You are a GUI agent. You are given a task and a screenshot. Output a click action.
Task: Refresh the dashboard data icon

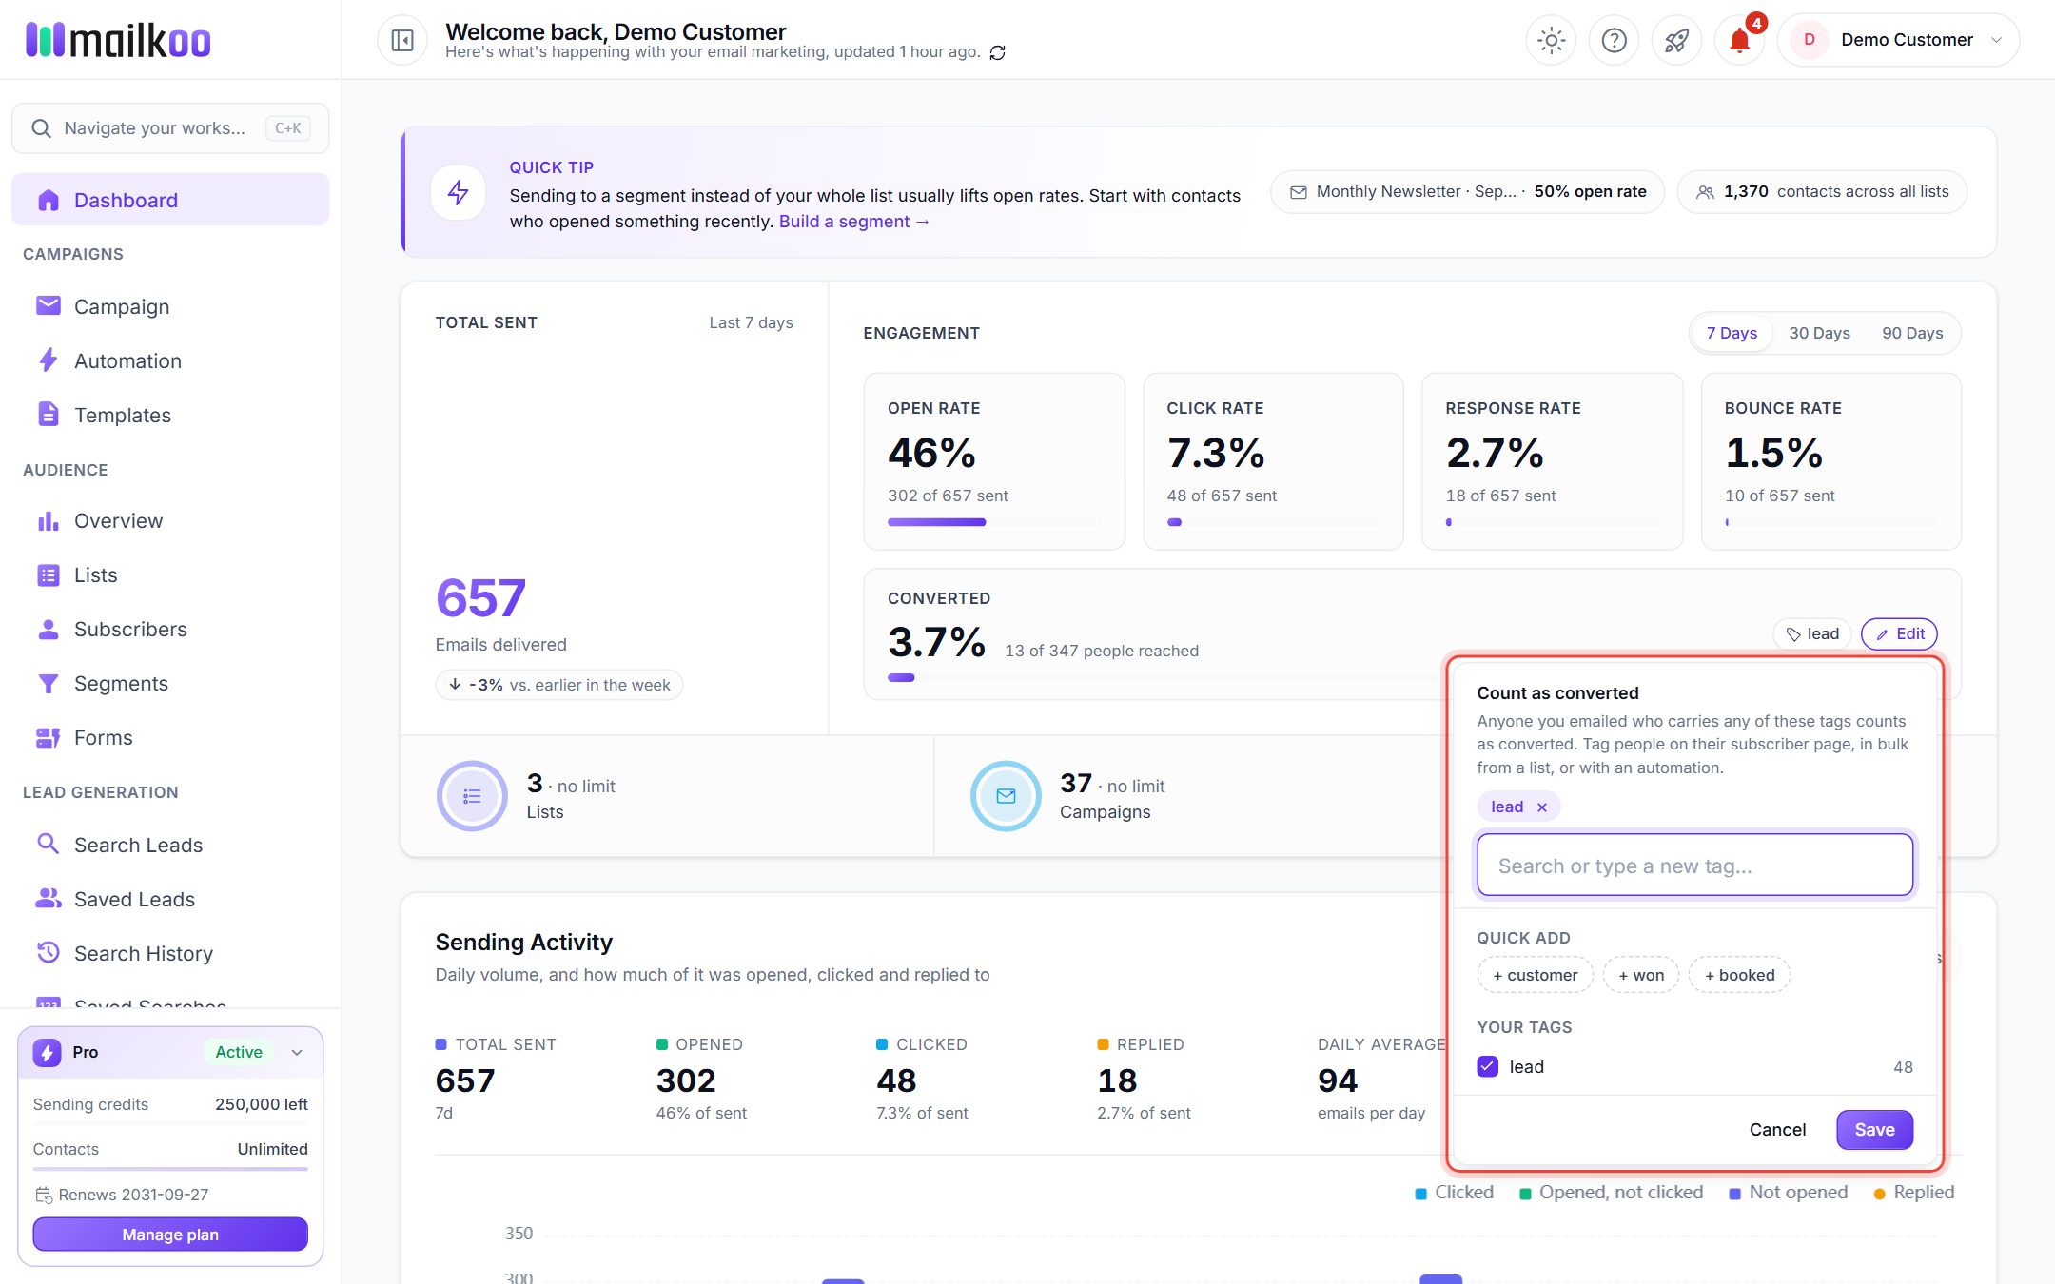[x=997, y=52]
